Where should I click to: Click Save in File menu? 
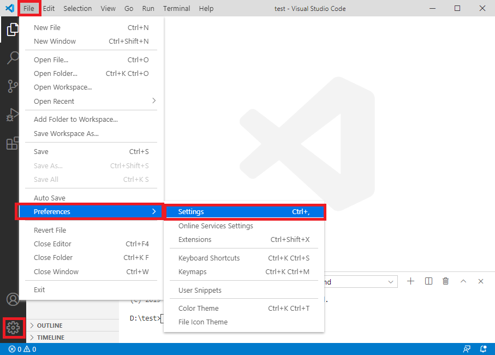coord(91,152)
